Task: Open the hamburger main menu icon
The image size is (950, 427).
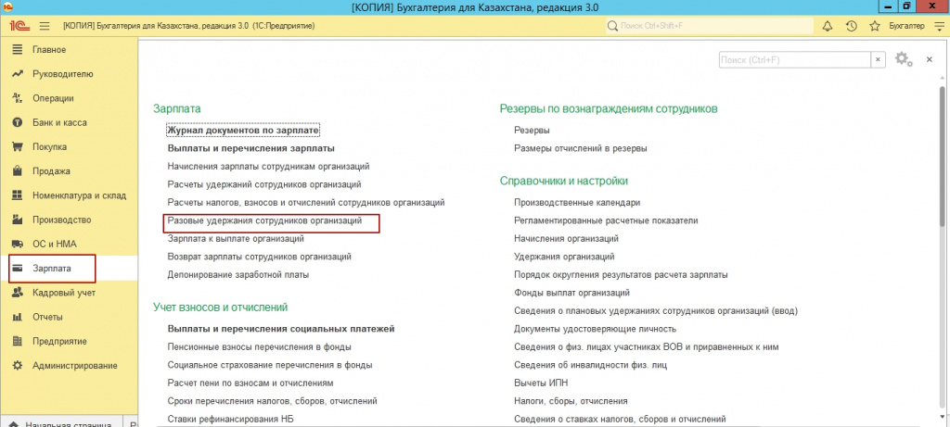Action: (x=45, y=26)
